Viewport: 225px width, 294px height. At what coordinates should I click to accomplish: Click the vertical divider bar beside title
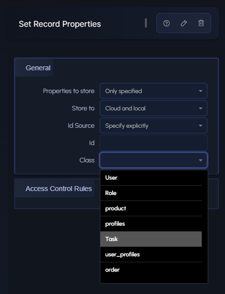146,23
